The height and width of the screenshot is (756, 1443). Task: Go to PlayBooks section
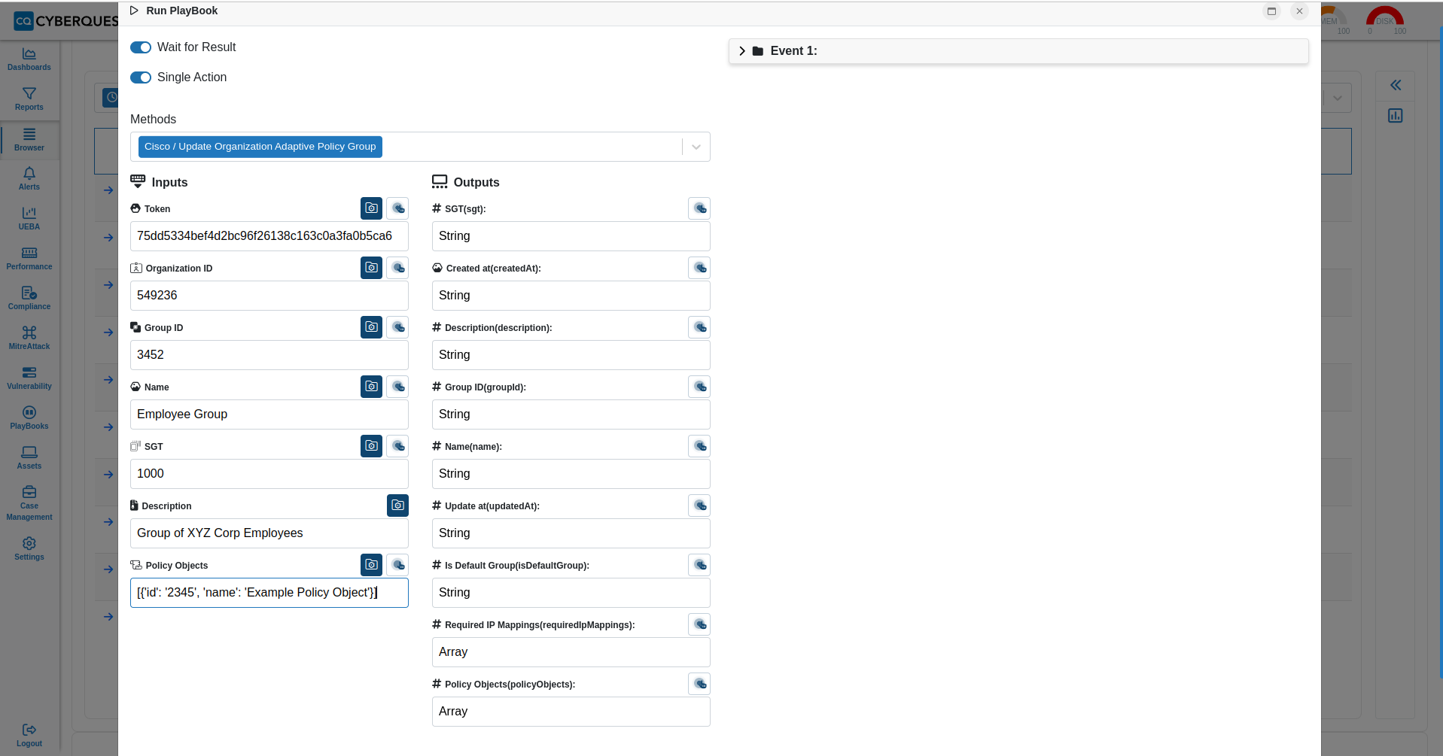(x=29, y=418)
